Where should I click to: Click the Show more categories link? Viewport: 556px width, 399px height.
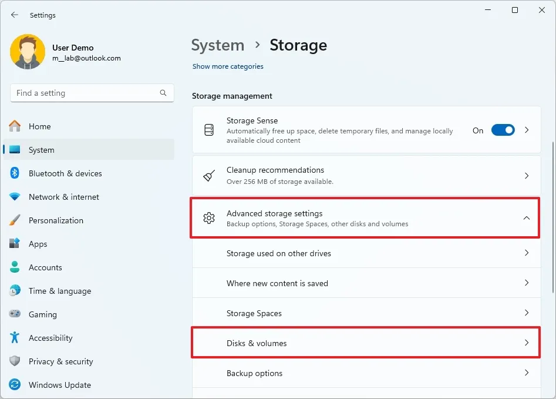[x=228, y=66]
